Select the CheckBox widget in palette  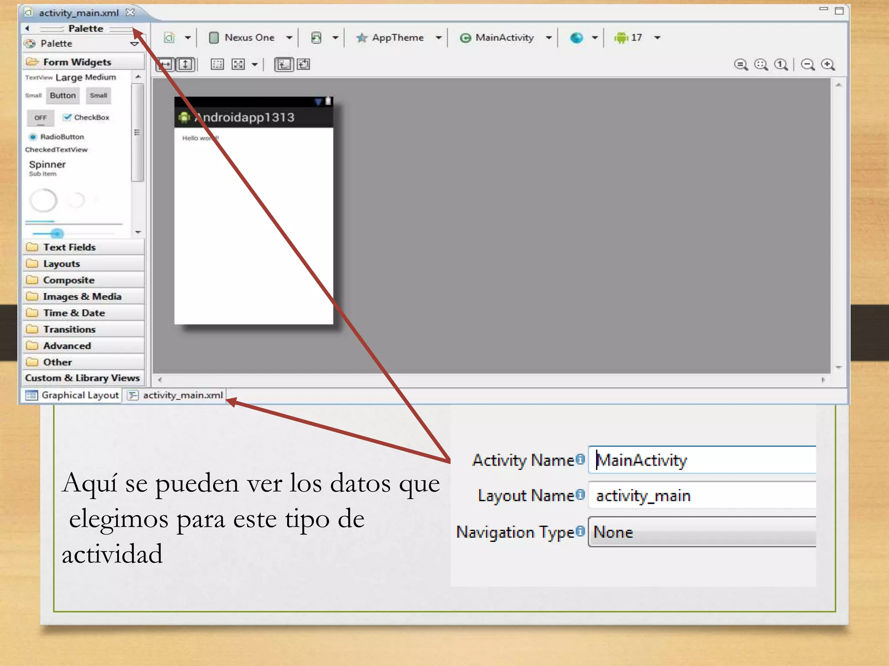[x=86, y=117]
